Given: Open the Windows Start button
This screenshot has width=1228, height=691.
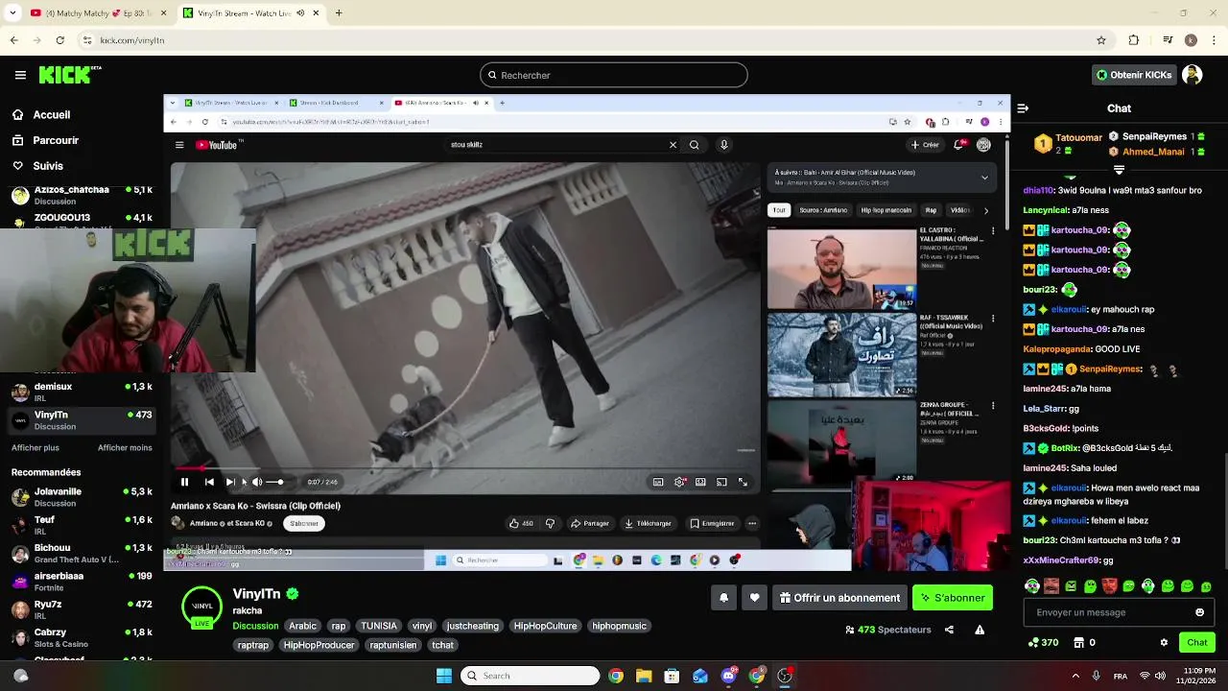Looking at the screenshot, I should point(444,676).
